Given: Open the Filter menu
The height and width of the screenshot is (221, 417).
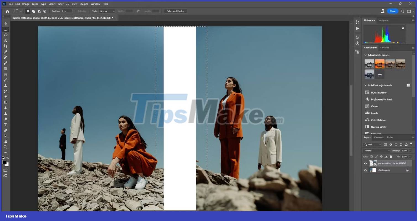Looking at the screenshot, I should 60,4.
